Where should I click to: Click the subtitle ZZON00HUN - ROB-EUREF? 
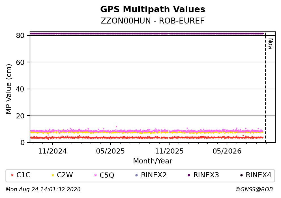pyautogui.click(x=153, y=21)
